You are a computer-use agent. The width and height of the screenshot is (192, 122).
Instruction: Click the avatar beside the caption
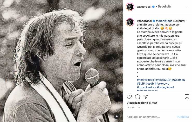(x=130, y=22)
